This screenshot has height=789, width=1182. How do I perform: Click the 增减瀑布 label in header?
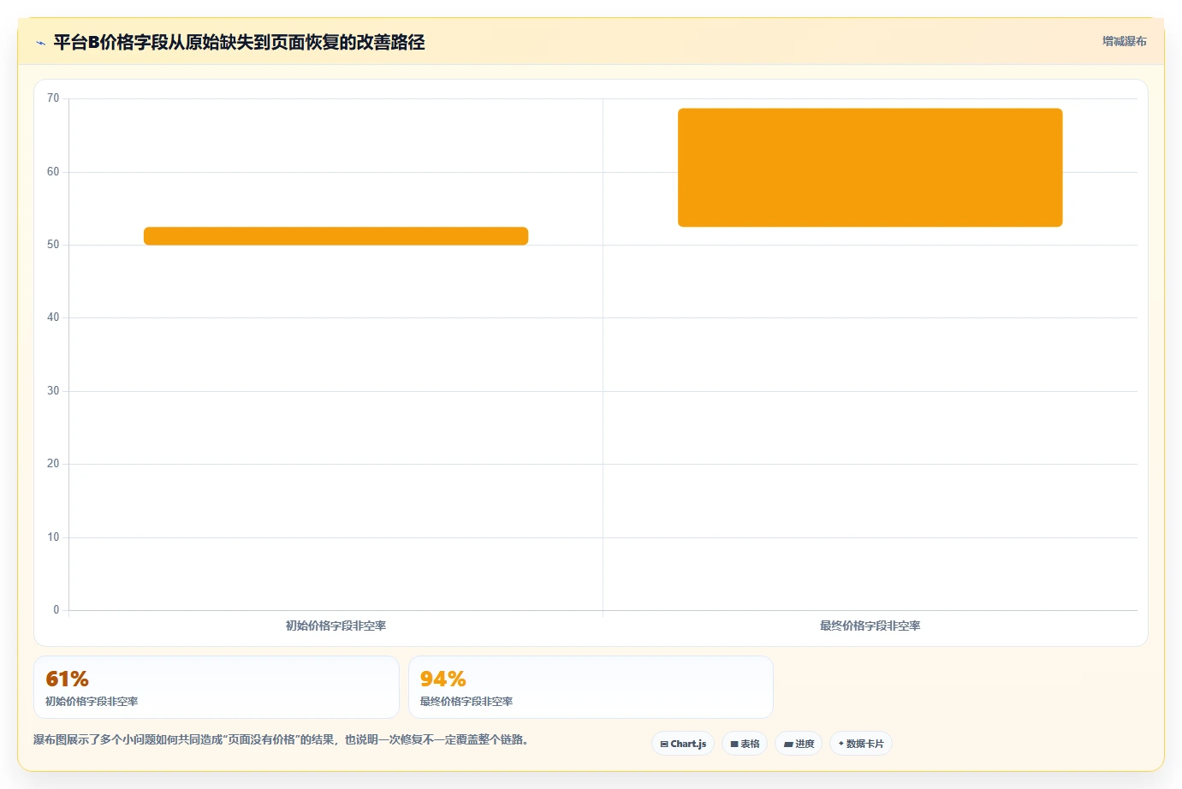1124,41
